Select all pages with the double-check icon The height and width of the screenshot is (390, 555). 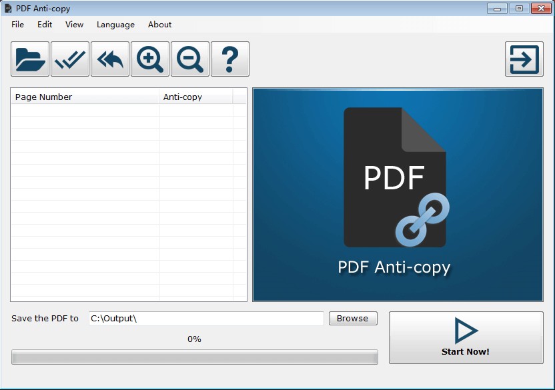pyautogui.click(x=69, y=59)
